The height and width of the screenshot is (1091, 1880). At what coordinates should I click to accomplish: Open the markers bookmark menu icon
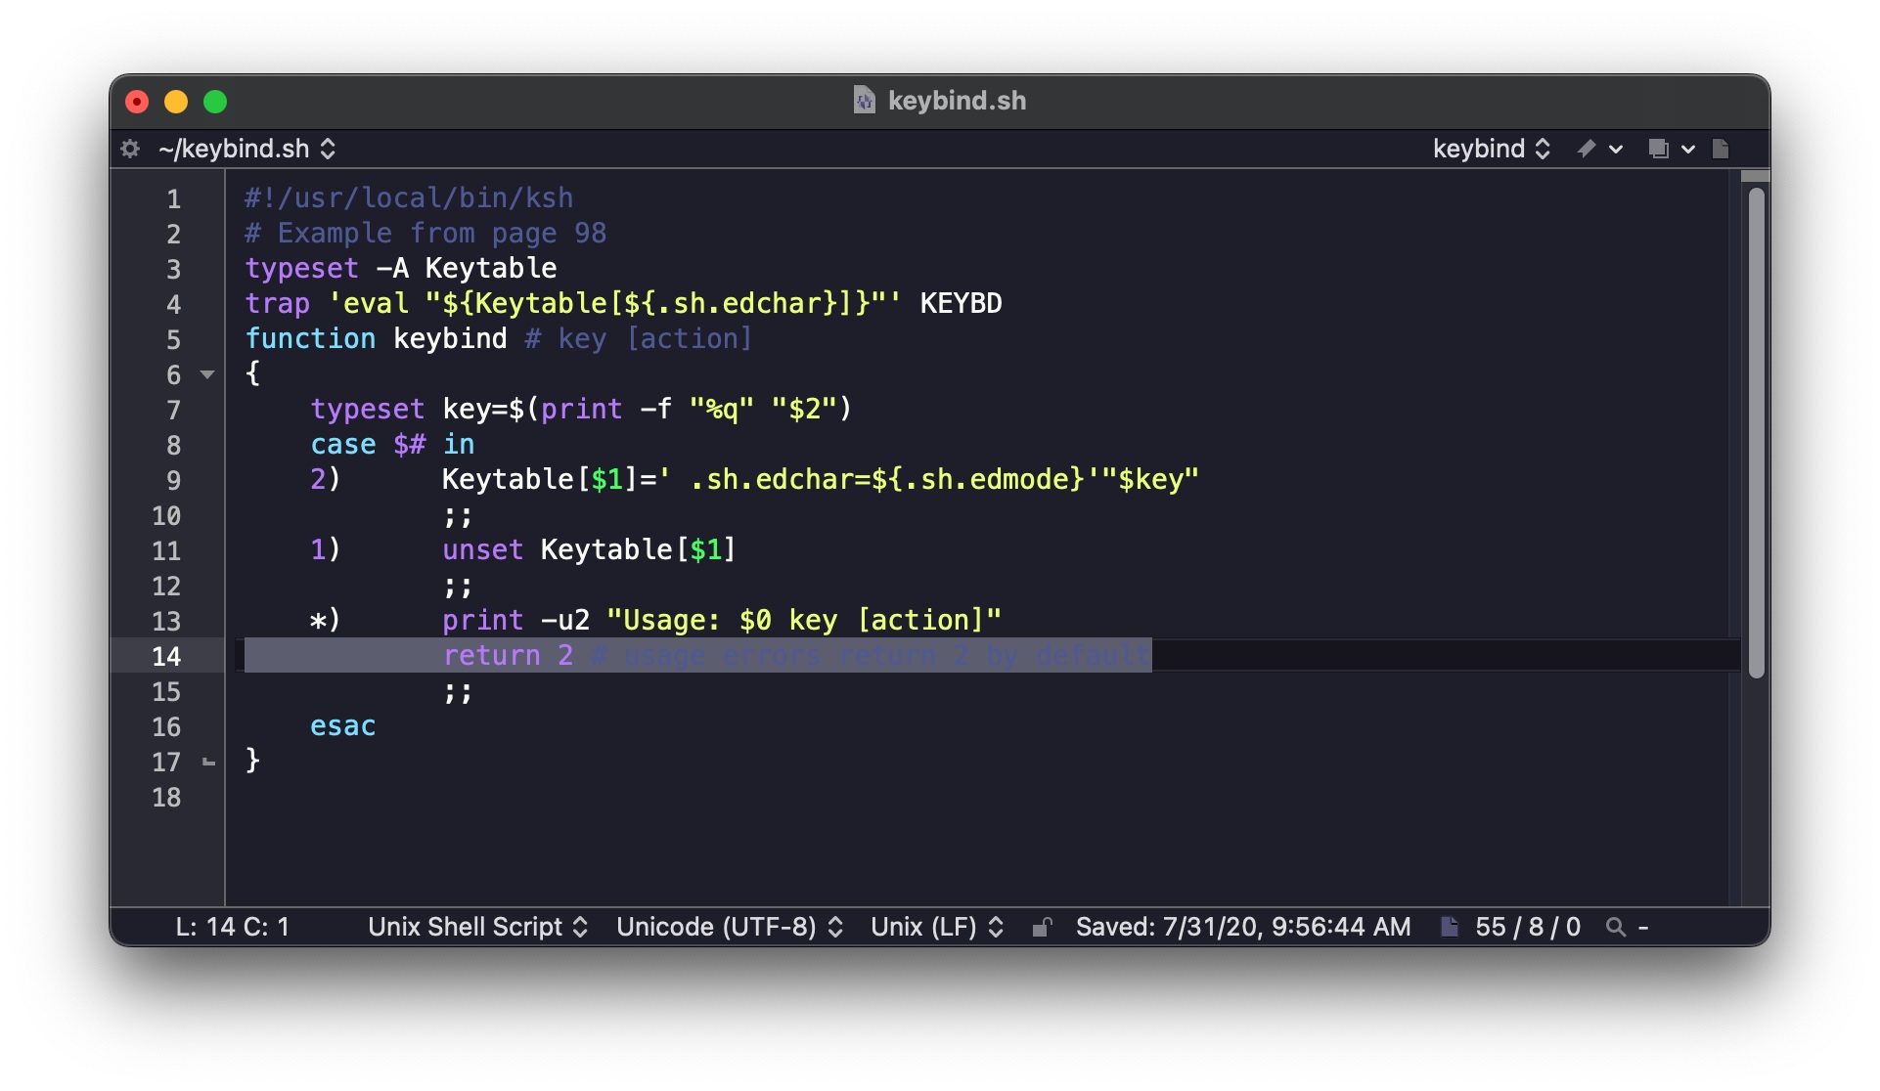(x=1598, y=149)
